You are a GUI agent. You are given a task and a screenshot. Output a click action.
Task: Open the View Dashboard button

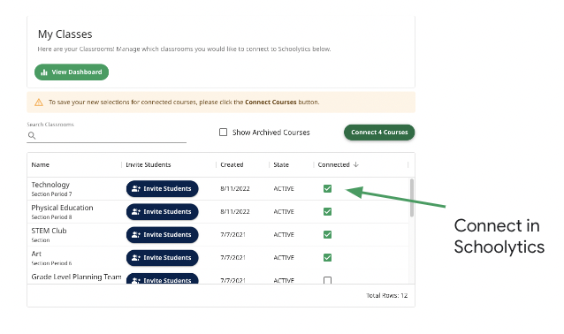coord(72,72)
